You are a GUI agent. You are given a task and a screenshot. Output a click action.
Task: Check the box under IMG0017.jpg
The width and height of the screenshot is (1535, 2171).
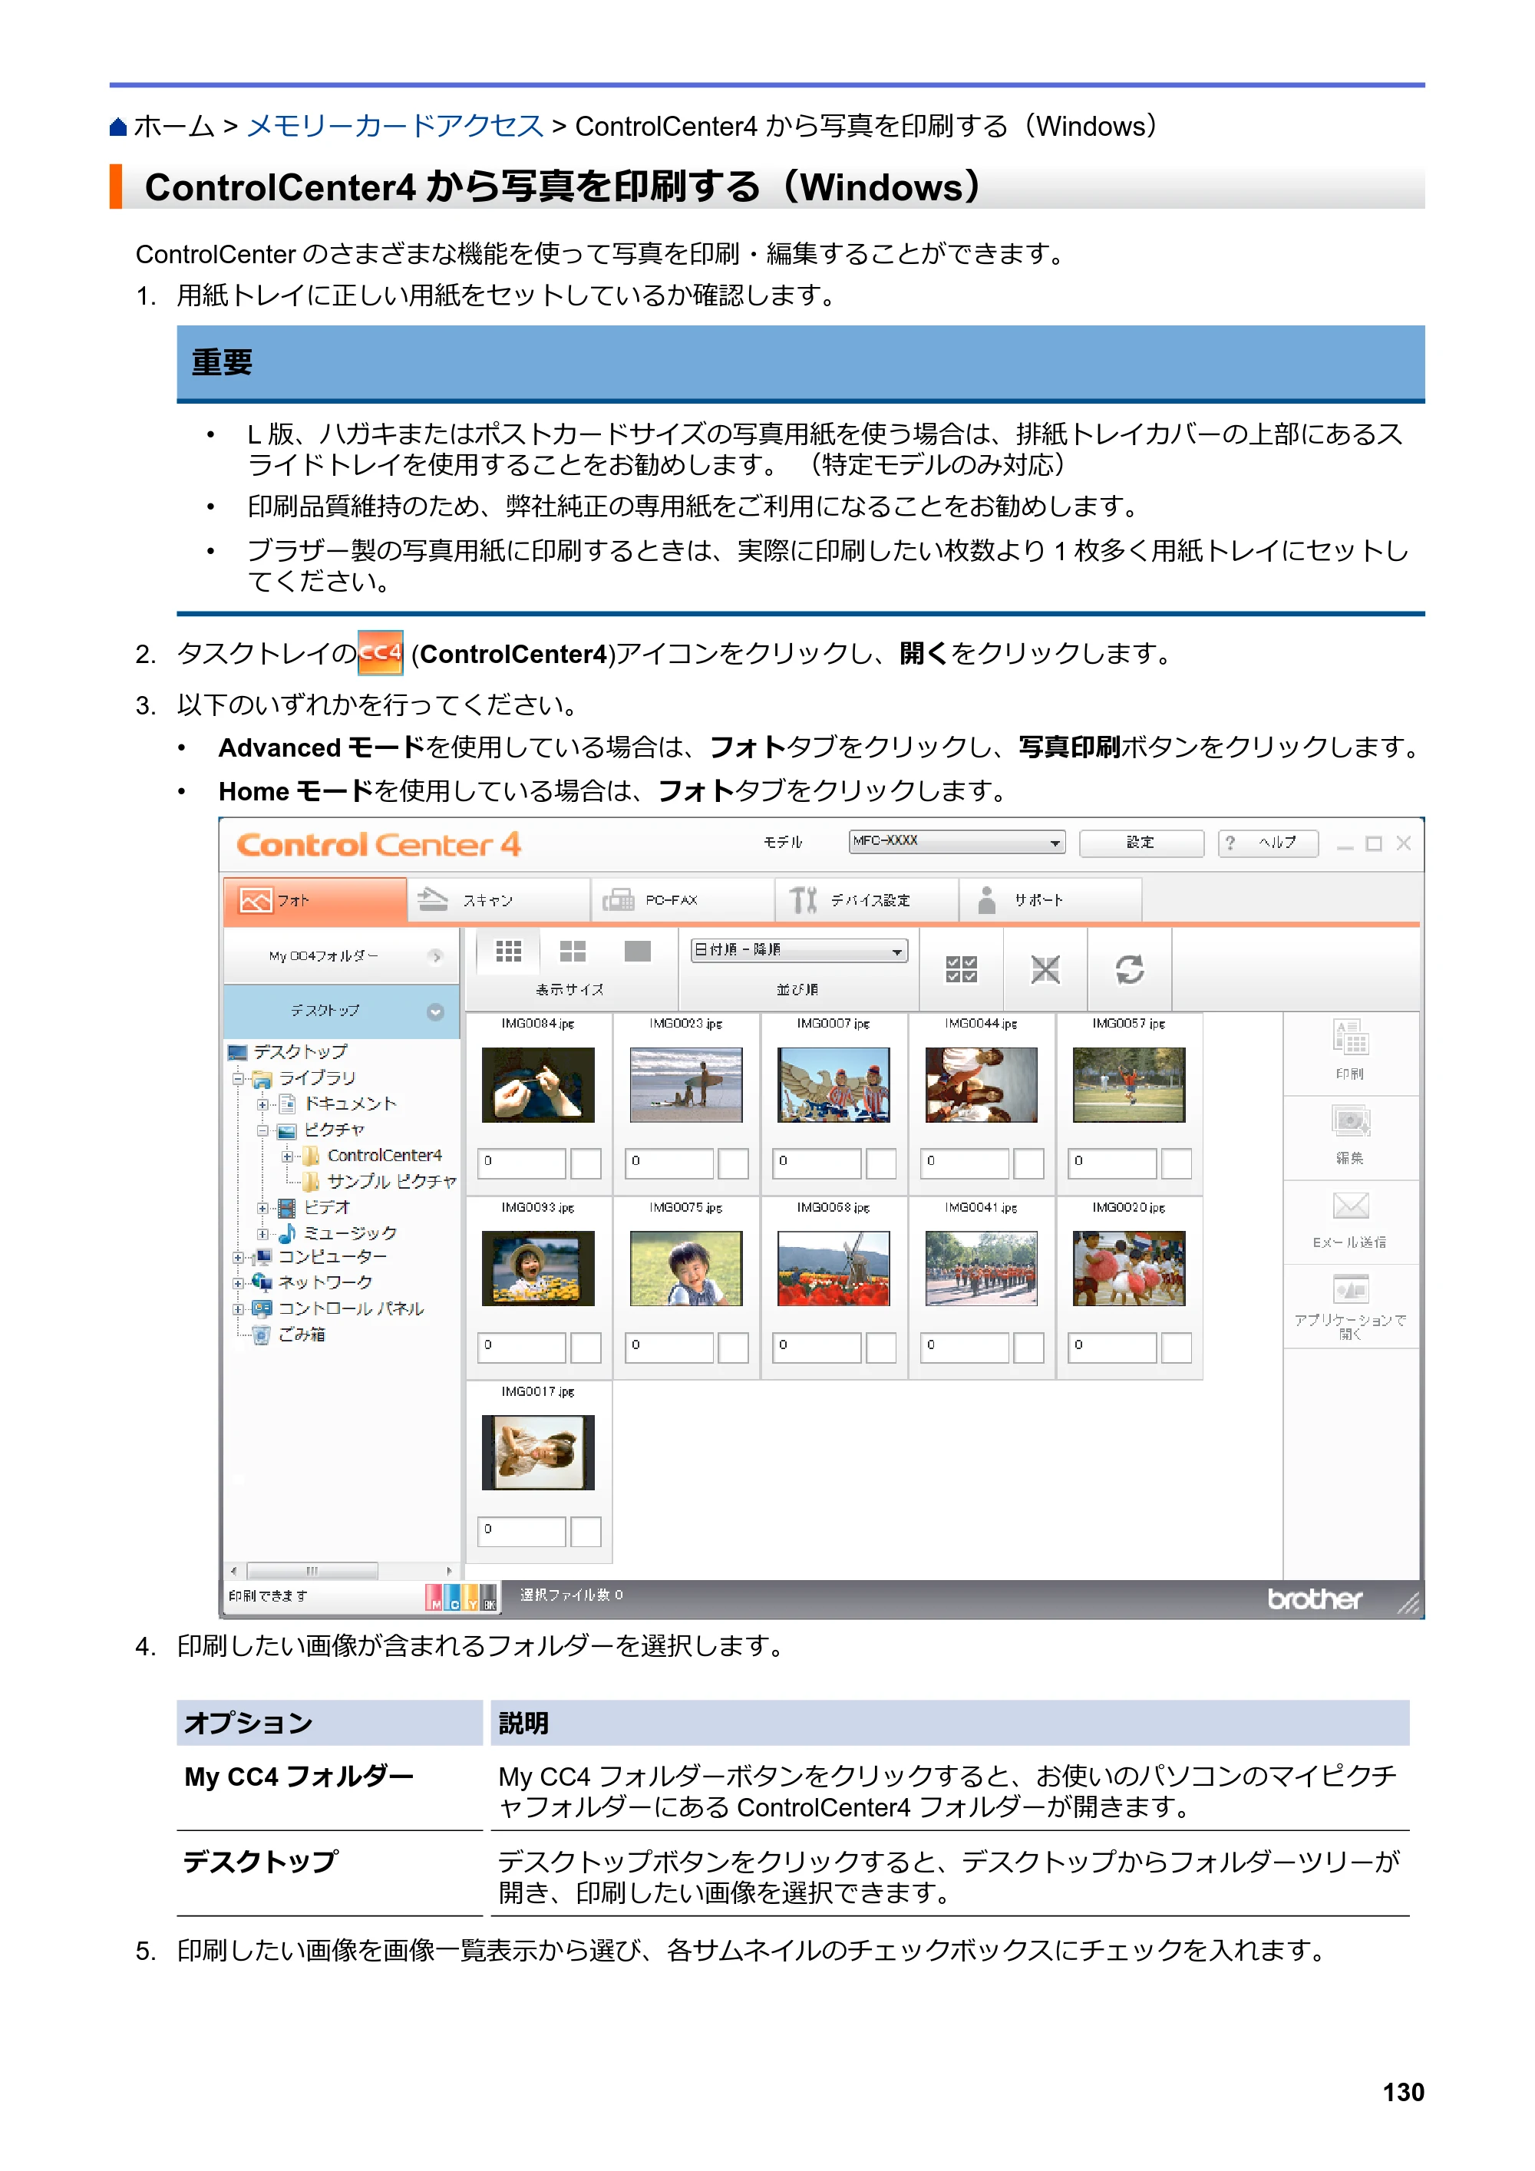pyautogui.click(x=586, y=1532)
